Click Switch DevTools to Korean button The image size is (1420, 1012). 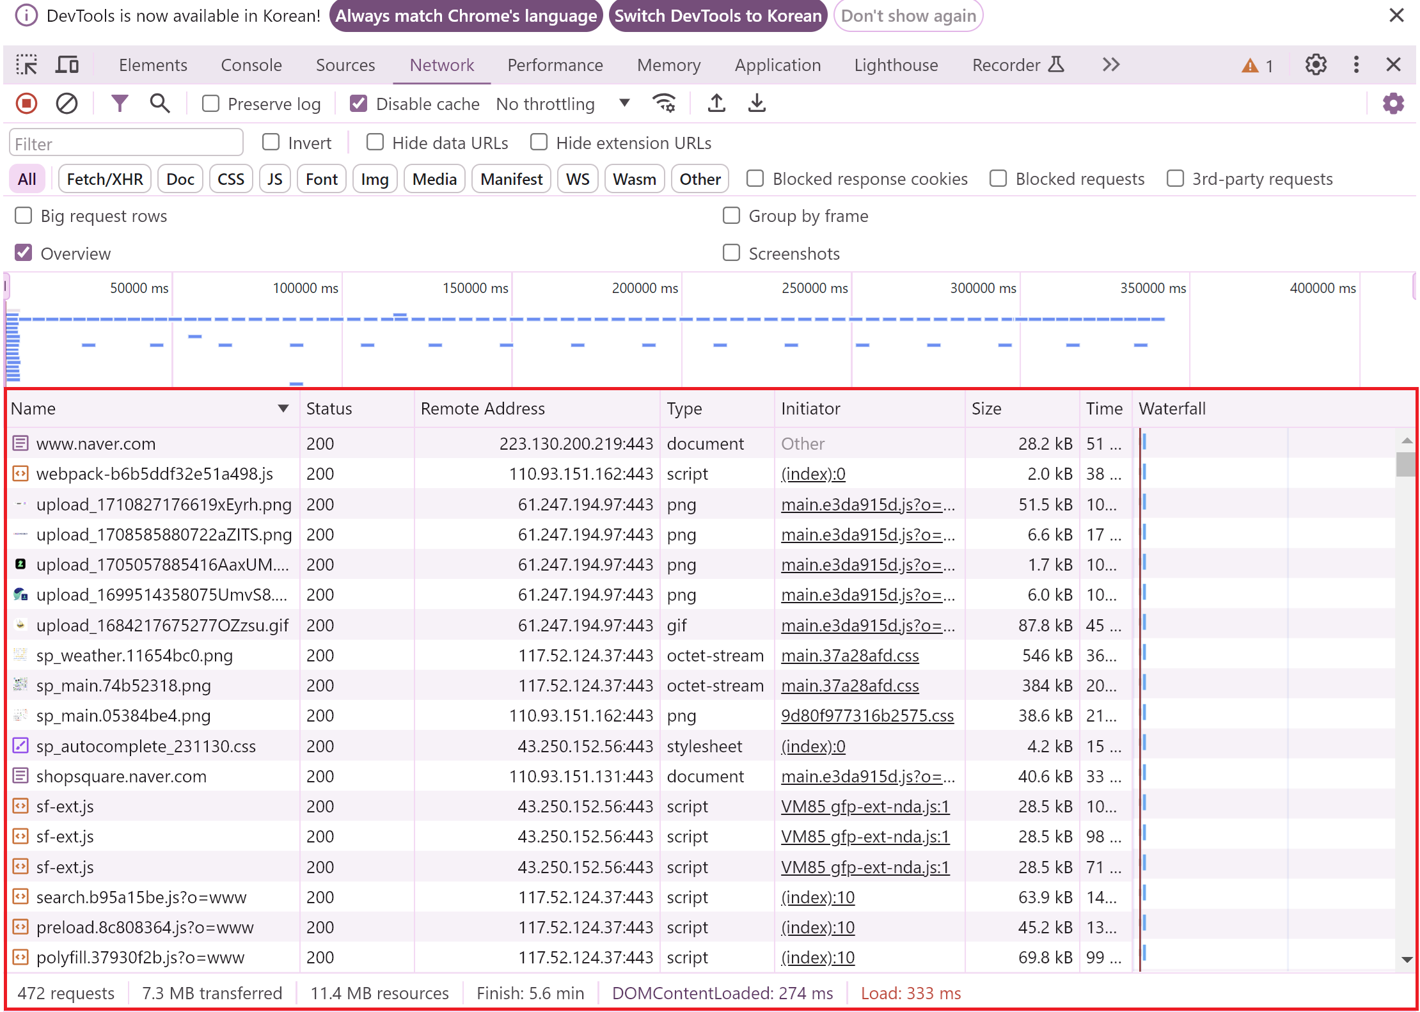(x=718, y=15)
